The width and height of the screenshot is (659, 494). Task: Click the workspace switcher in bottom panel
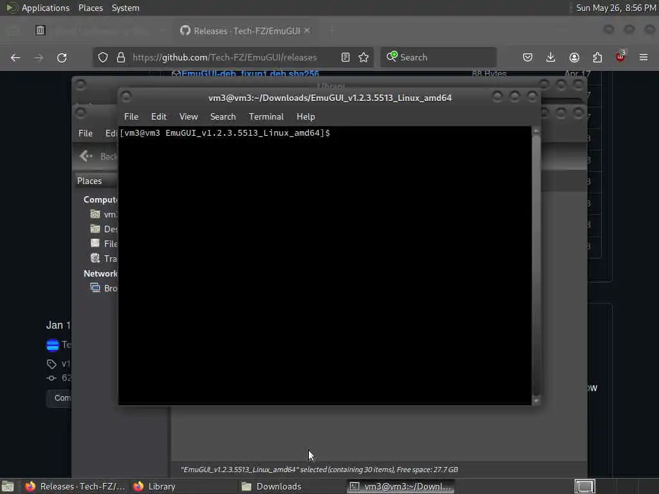(x=584, y=486)
